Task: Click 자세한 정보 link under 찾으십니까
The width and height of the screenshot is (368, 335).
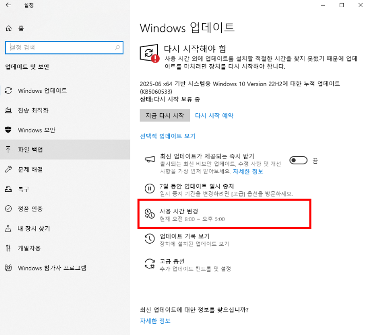Action: pos(155,321)
